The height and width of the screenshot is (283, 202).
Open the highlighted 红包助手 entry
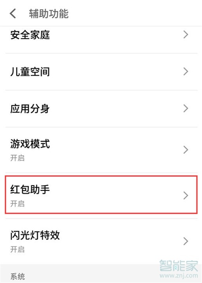pos(101,195)
